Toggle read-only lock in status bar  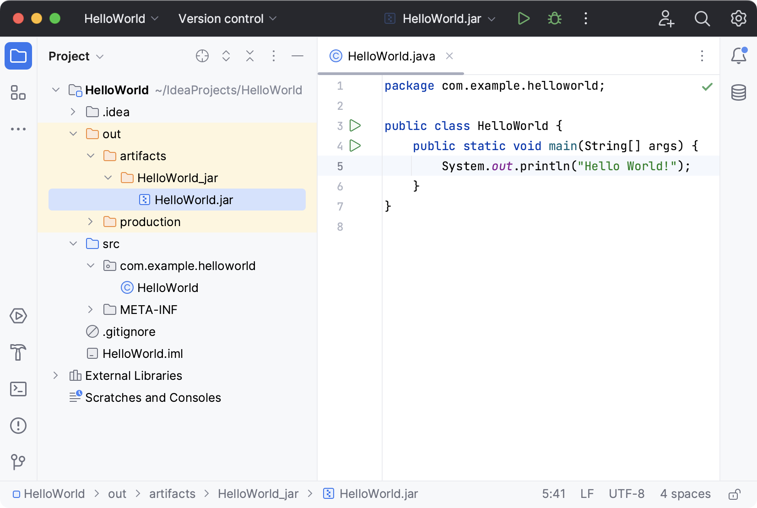(734, 494)
